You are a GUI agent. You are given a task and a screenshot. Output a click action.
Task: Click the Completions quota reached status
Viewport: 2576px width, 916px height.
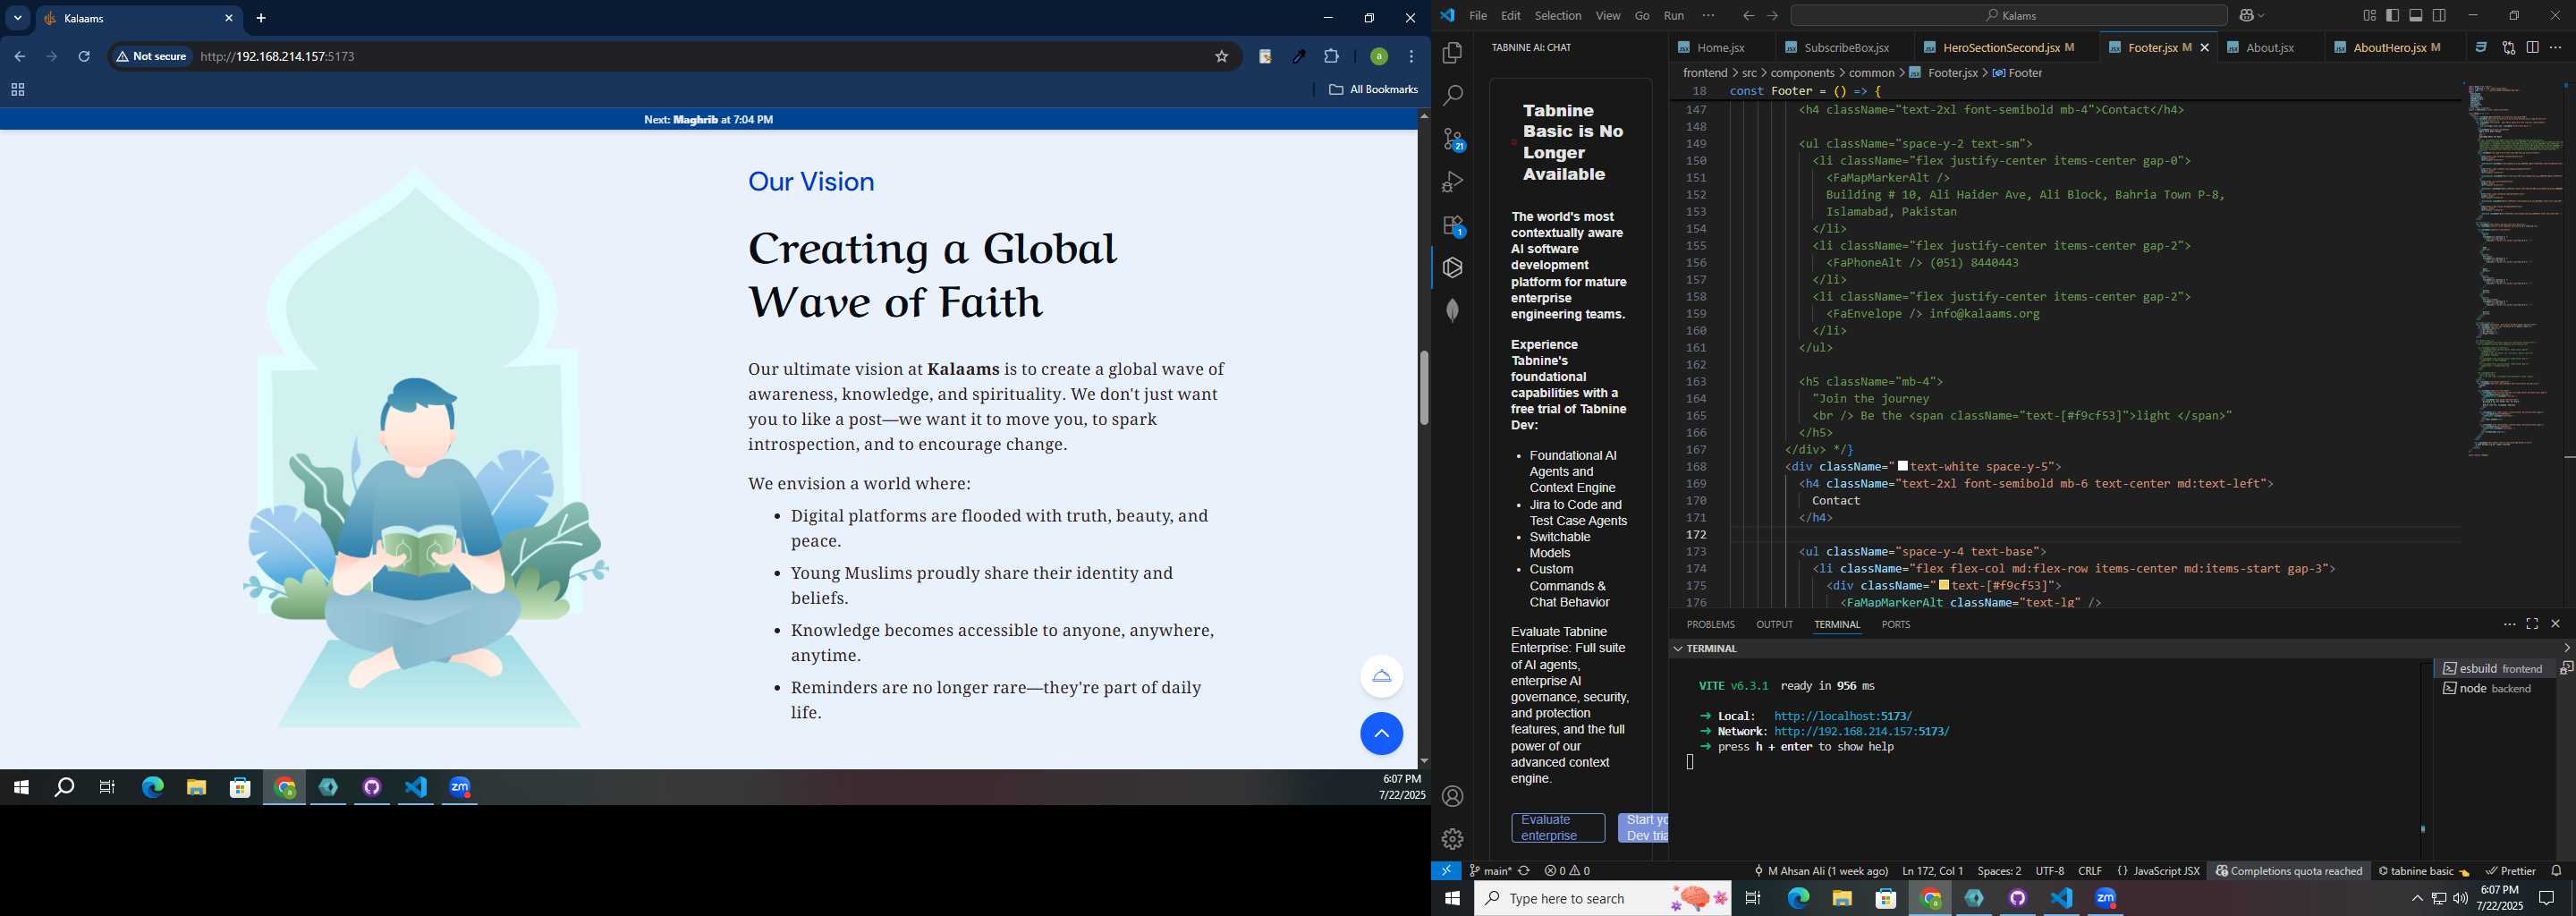2288,871
